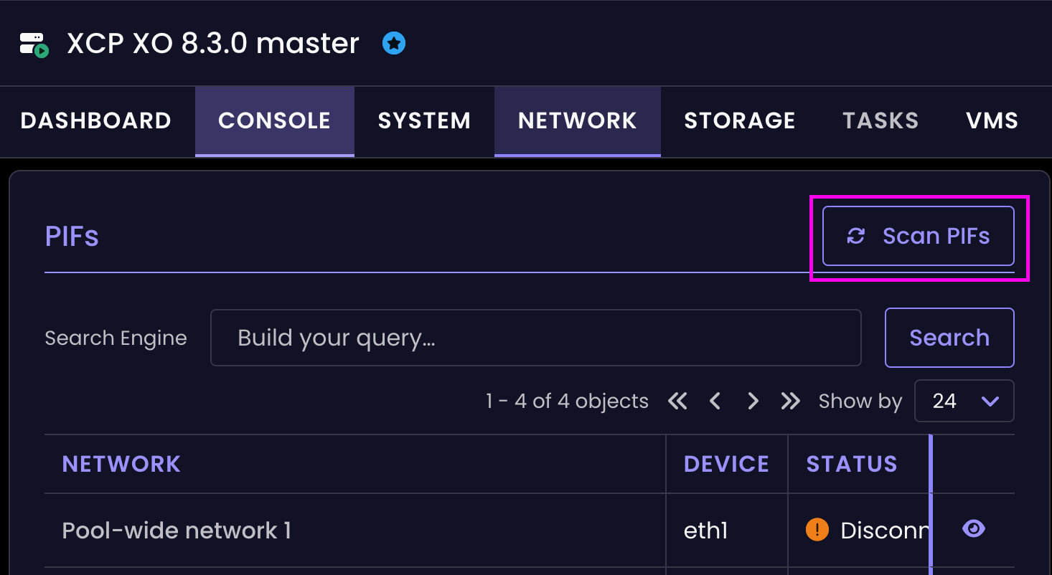Open the Tasks tab
The width and height of the screenshot is (1052, 575).
880,120
